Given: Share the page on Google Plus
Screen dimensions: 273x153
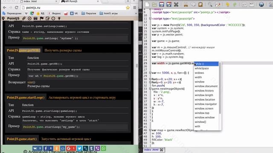Looking at the screenshot, I should 71,148.
